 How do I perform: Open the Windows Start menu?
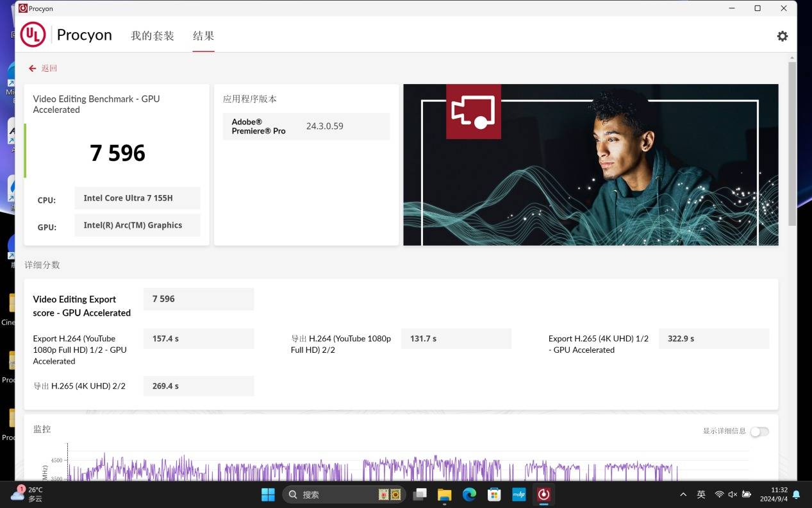268,495
